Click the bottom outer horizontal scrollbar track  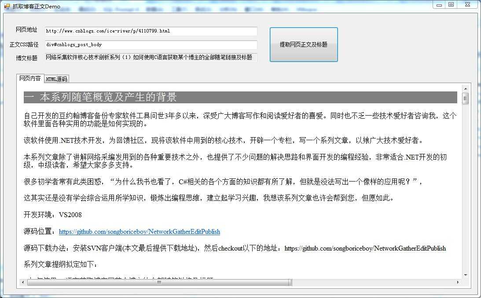coord(374,283)
